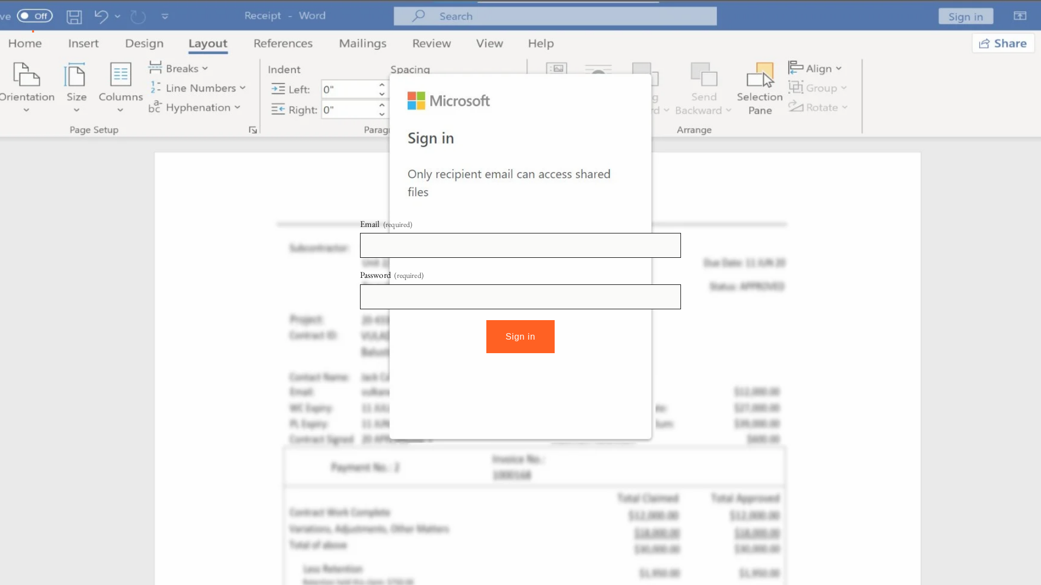Click the Microsoft logo in dialog

click(448, 101)
